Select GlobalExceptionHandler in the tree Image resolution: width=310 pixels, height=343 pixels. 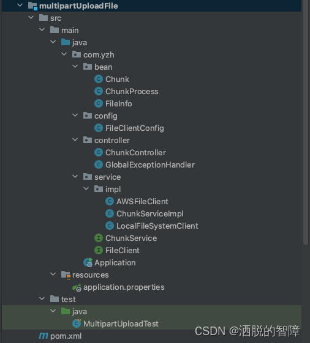click(150, 164)
